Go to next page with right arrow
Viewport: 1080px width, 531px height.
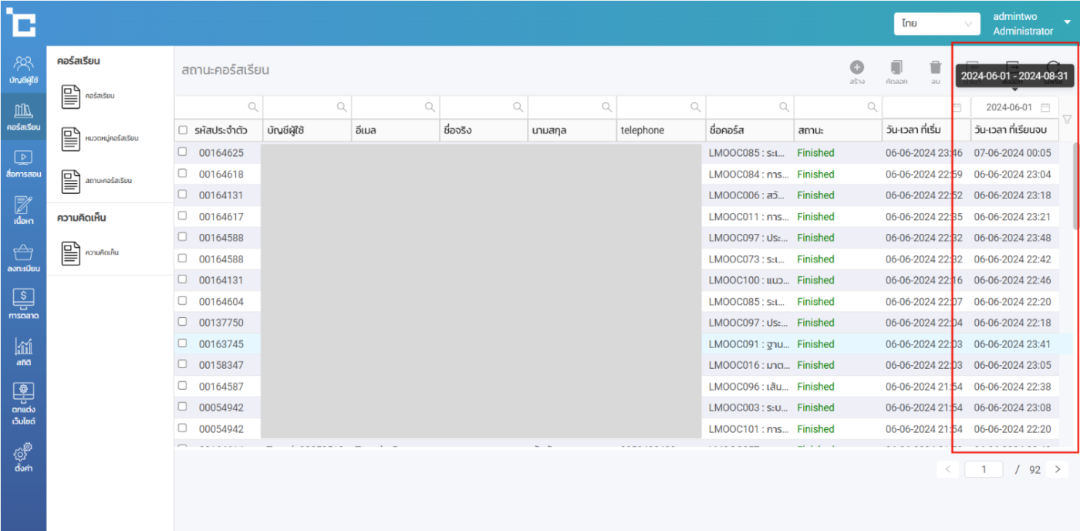[1058, 469]
